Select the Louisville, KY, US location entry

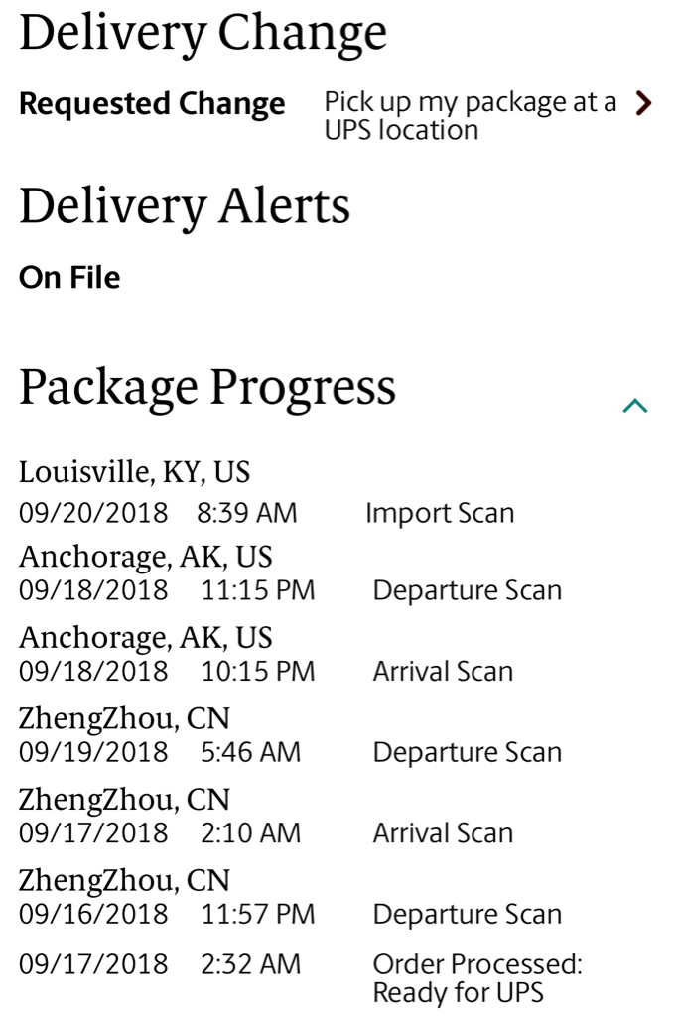134,472
